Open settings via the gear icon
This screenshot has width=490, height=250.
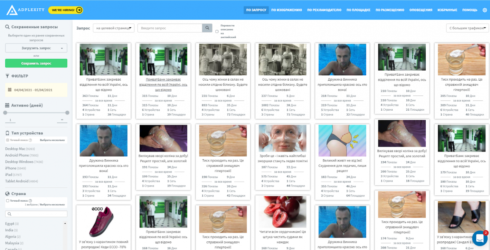tap(484, 10)
